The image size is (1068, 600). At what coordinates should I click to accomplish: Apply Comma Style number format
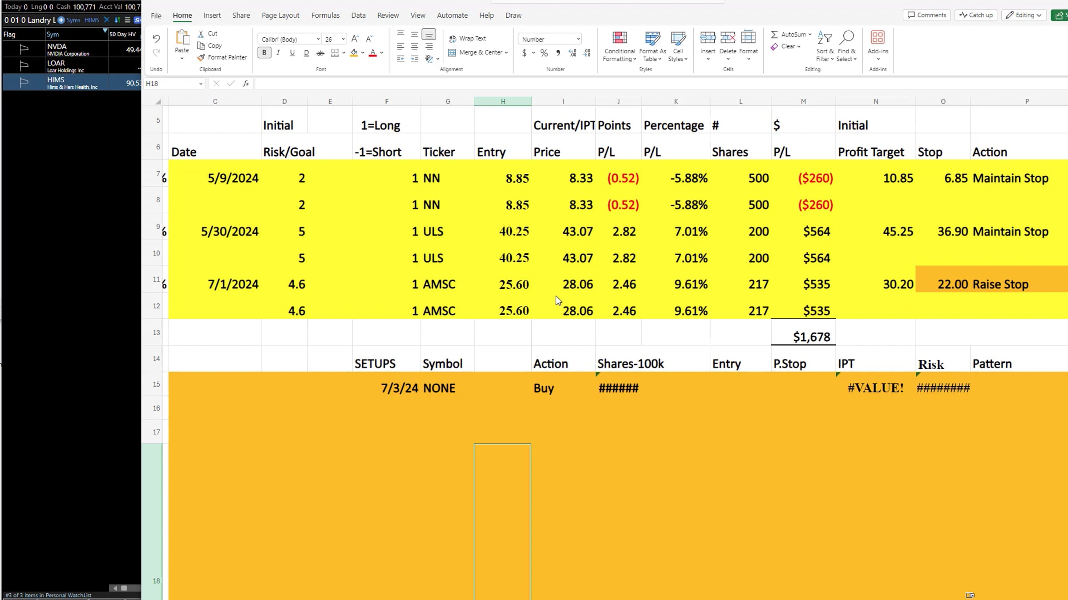coord(558,53)
